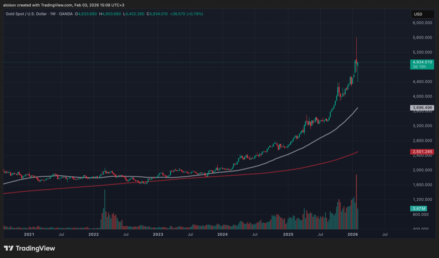Click the 2026 label on time axis
This screenshot has width=439, height=258.
[352, 234]
